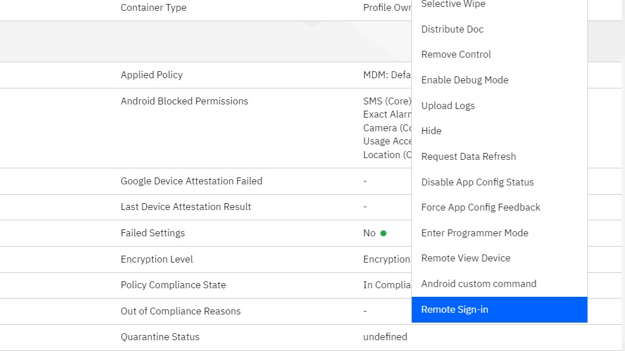The image size is (625, 351).
Task: Select Force App Config Feedback
Action: [480, 207]
